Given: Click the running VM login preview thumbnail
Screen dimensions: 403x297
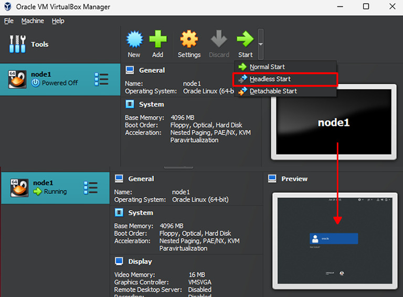Looking at the screenshot, I should point(335,241).
